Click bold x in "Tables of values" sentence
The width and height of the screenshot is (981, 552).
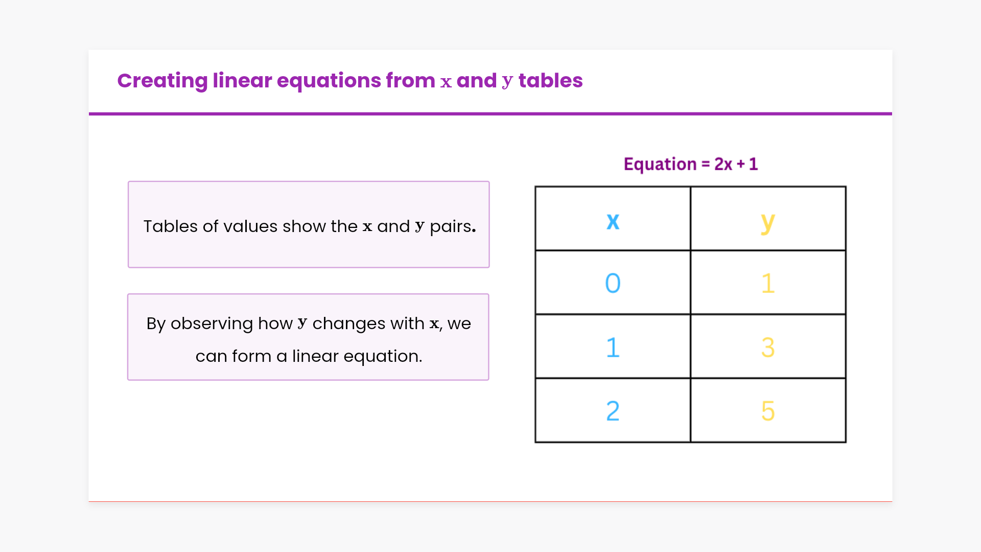(367, 226)
